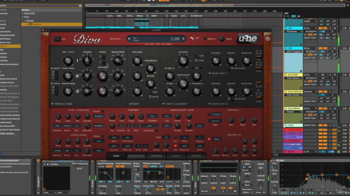Click the Tune Mod knob

[68, 76]
